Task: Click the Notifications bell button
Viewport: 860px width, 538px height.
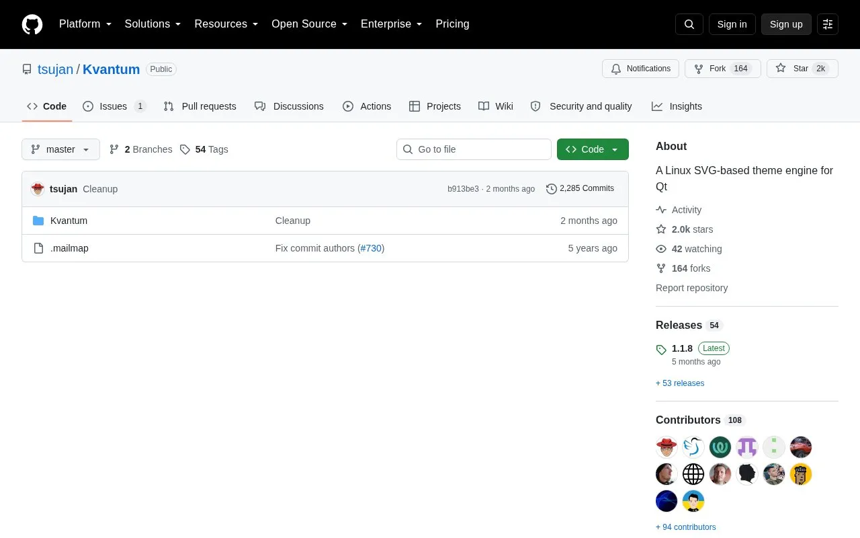Action: [641, 69]
